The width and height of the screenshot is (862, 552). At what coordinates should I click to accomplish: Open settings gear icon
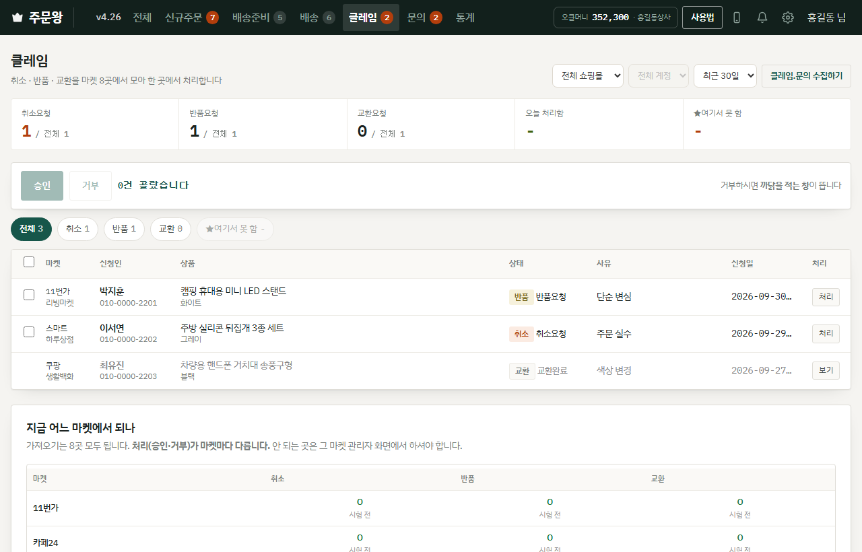point(788,18)
